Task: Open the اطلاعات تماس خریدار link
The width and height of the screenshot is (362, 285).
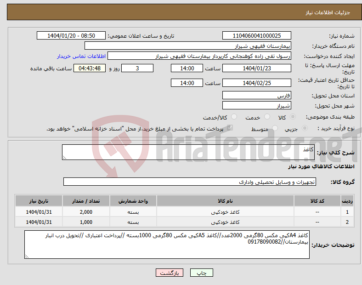Action: [x=81, y=56]
